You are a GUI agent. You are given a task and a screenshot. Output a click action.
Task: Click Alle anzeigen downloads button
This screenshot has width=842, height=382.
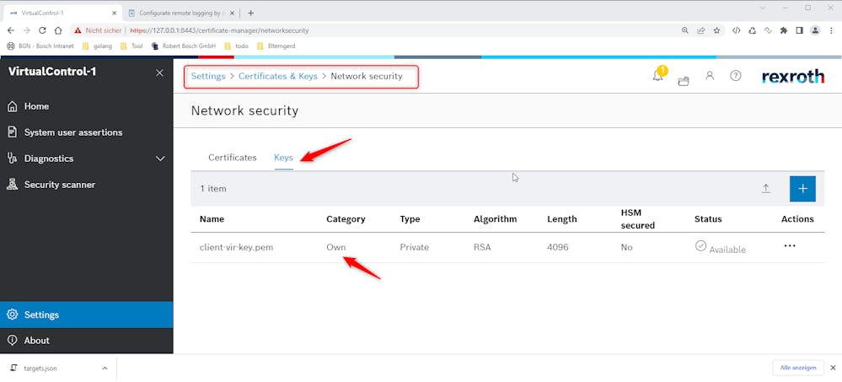click(x=798, y=368)
